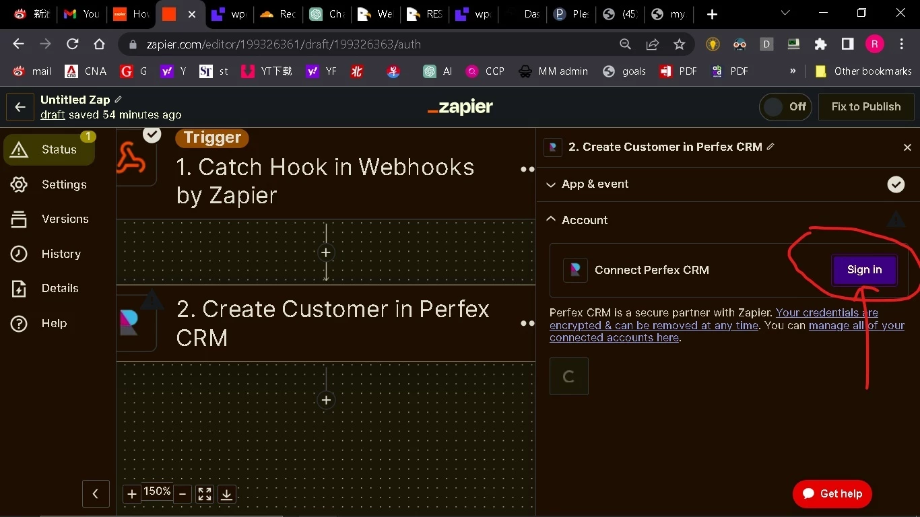Open the Get help chat button
Image resolution: width=920 pixels, height=517 pixels.
coord(832,493)
